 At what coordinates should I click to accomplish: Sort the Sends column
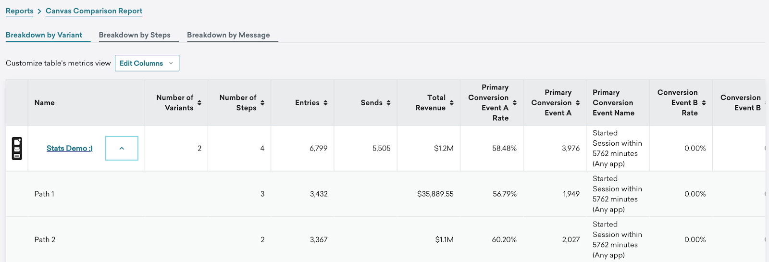388,103
